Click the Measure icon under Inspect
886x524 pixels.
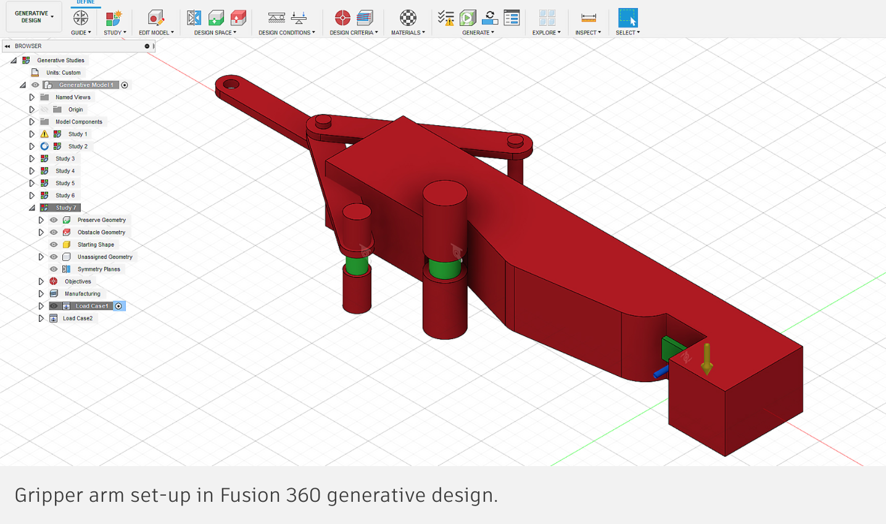point(589,18)
